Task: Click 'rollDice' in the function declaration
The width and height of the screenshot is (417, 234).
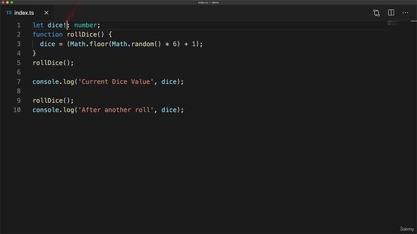Action: coord(82,34)
